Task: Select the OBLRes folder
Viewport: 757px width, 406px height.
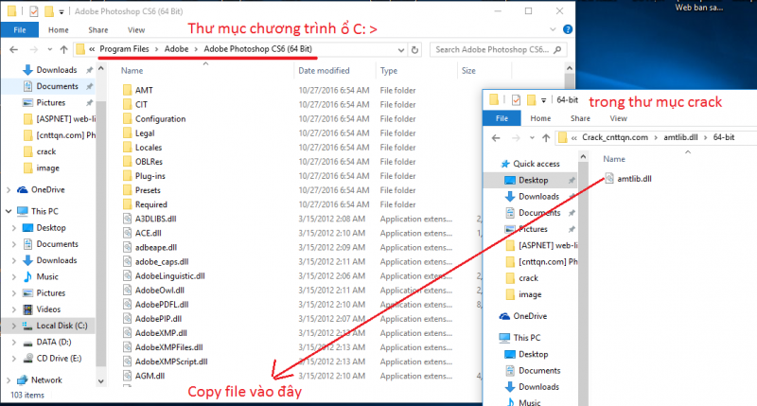Action: coord(149,162)
